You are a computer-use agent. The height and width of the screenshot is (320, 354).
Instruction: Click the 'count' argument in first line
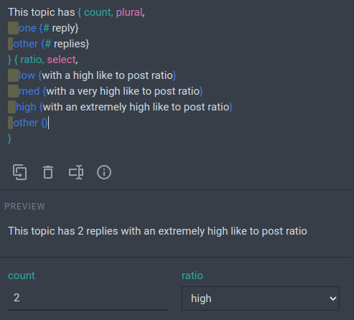tap(98, 12)
